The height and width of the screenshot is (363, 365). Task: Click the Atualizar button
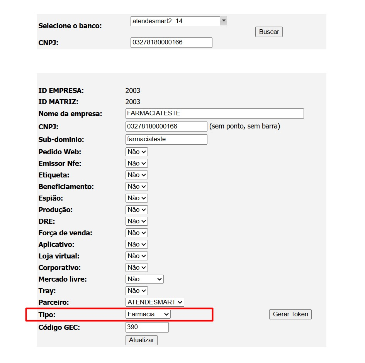[141, 340]
